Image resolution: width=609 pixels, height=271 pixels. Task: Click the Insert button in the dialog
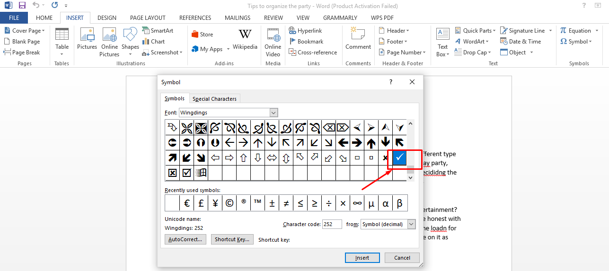[x=362, y=258]
